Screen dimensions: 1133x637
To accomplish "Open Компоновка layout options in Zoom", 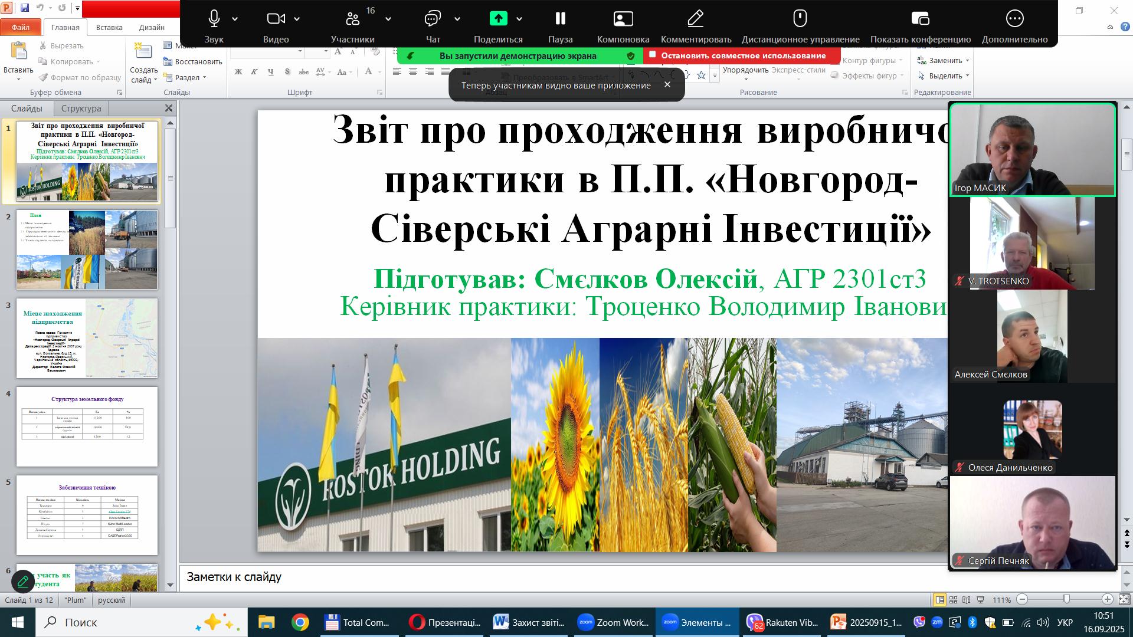I will click(623, 19).
